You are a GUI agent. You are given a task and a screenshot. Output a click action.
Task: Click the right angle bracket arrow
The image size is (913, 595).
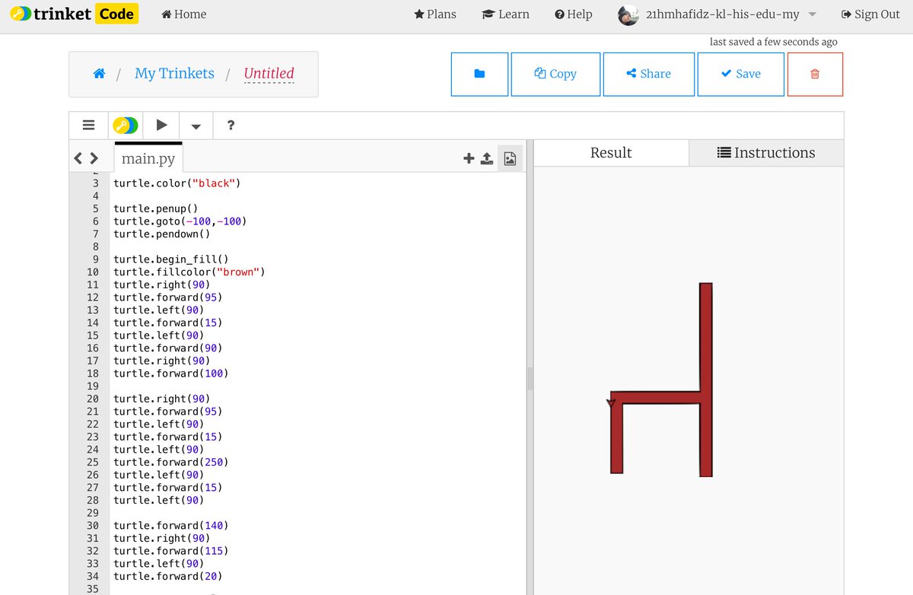point(94,158)
